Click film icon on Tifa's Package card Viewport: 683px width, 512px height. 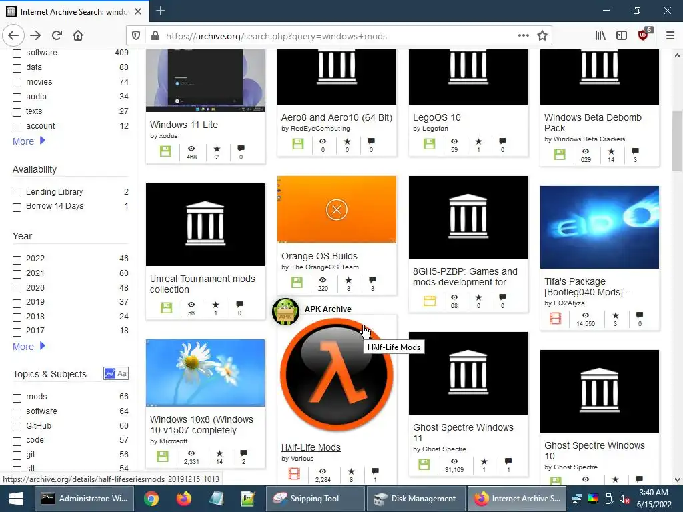[x=556, y=319]
